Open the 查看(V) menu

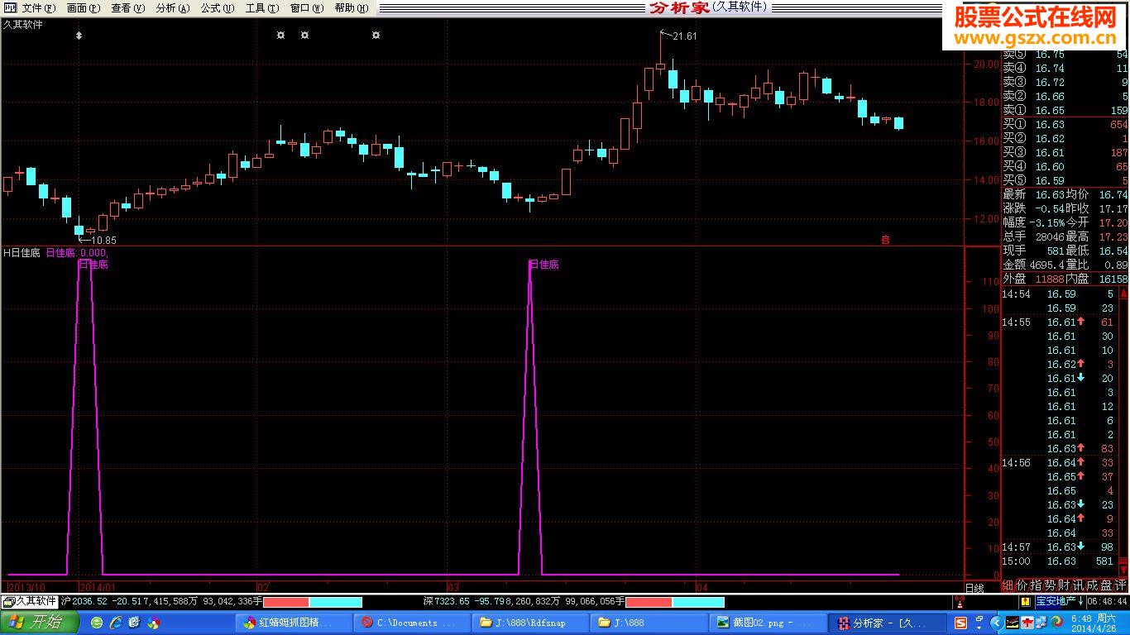[x=128, y=8]
